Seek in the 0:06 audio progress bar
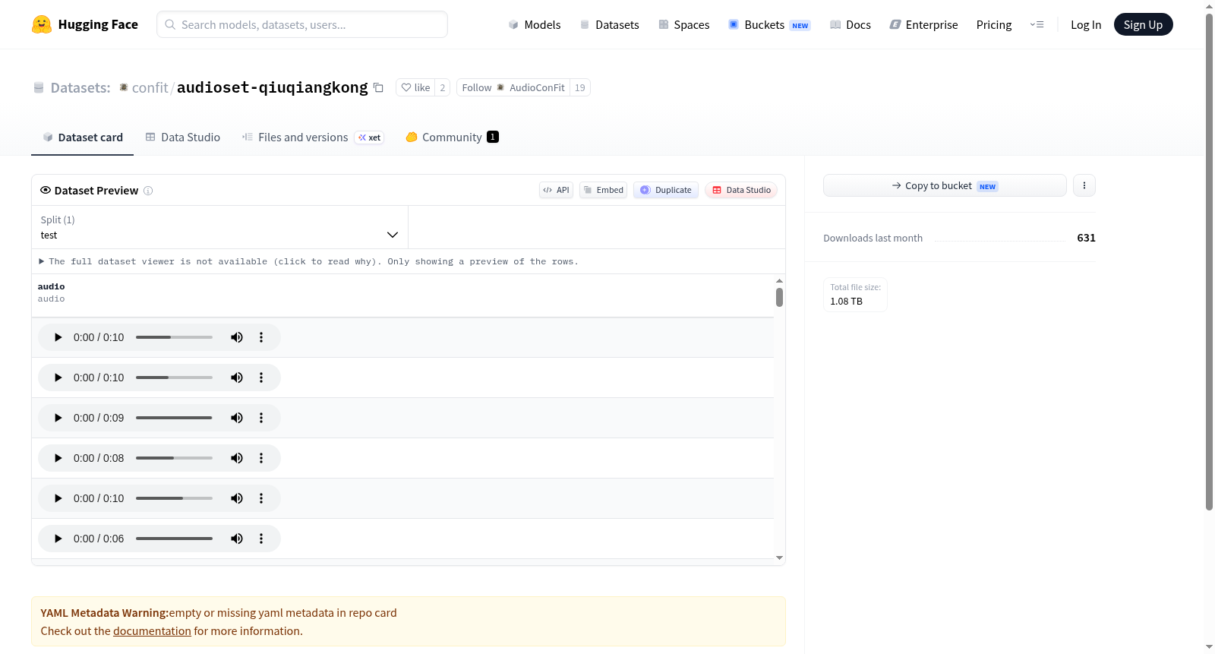1215x654 pixels. coord(174,539)
